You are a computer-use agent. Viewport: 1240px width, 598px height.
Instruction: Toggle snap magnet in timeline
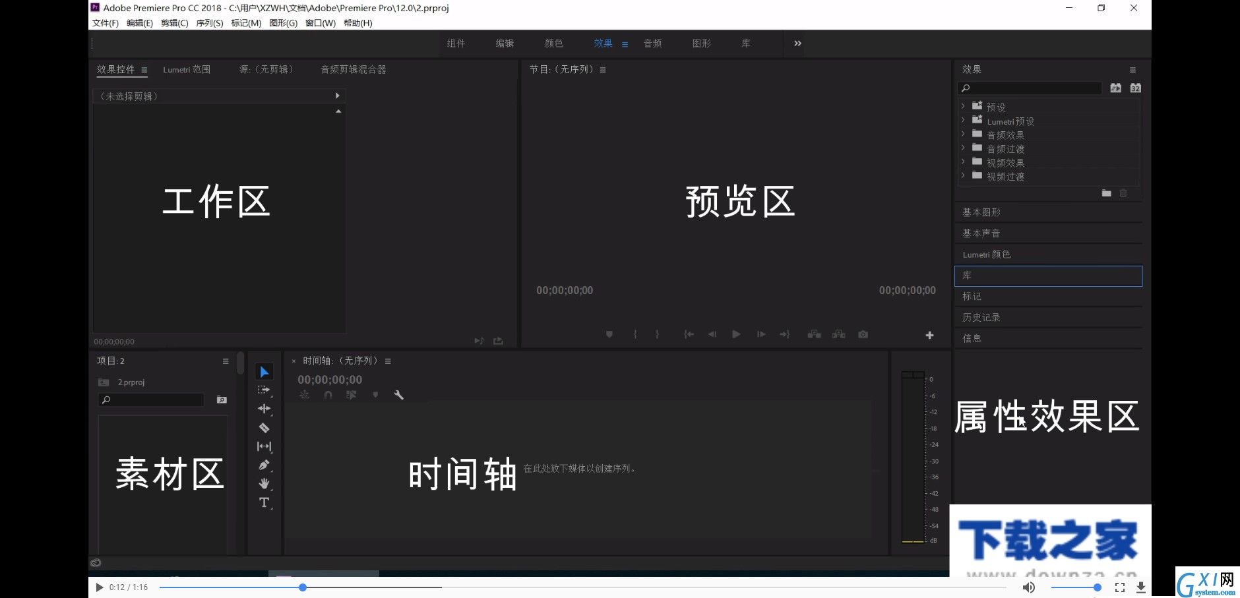328,395
